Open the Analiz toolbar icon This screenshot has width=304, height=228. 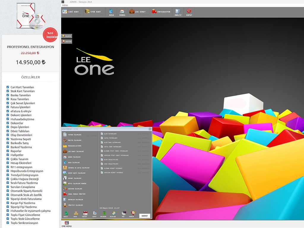click(x=178, y=12)
